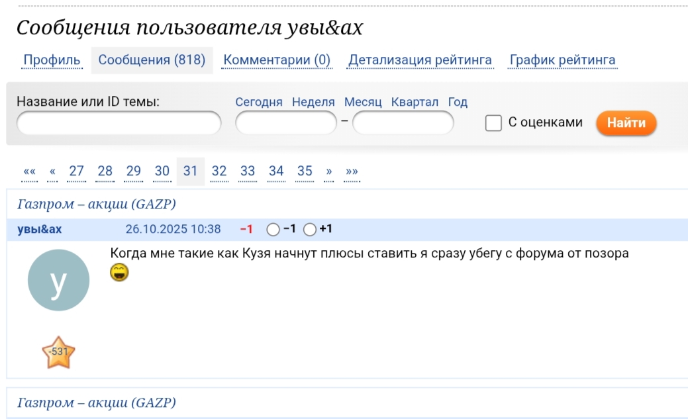This screenshot has height=419, width=688.
Task: Go to next page with » link
Action: pyautogui.click(x=328, y=171)
